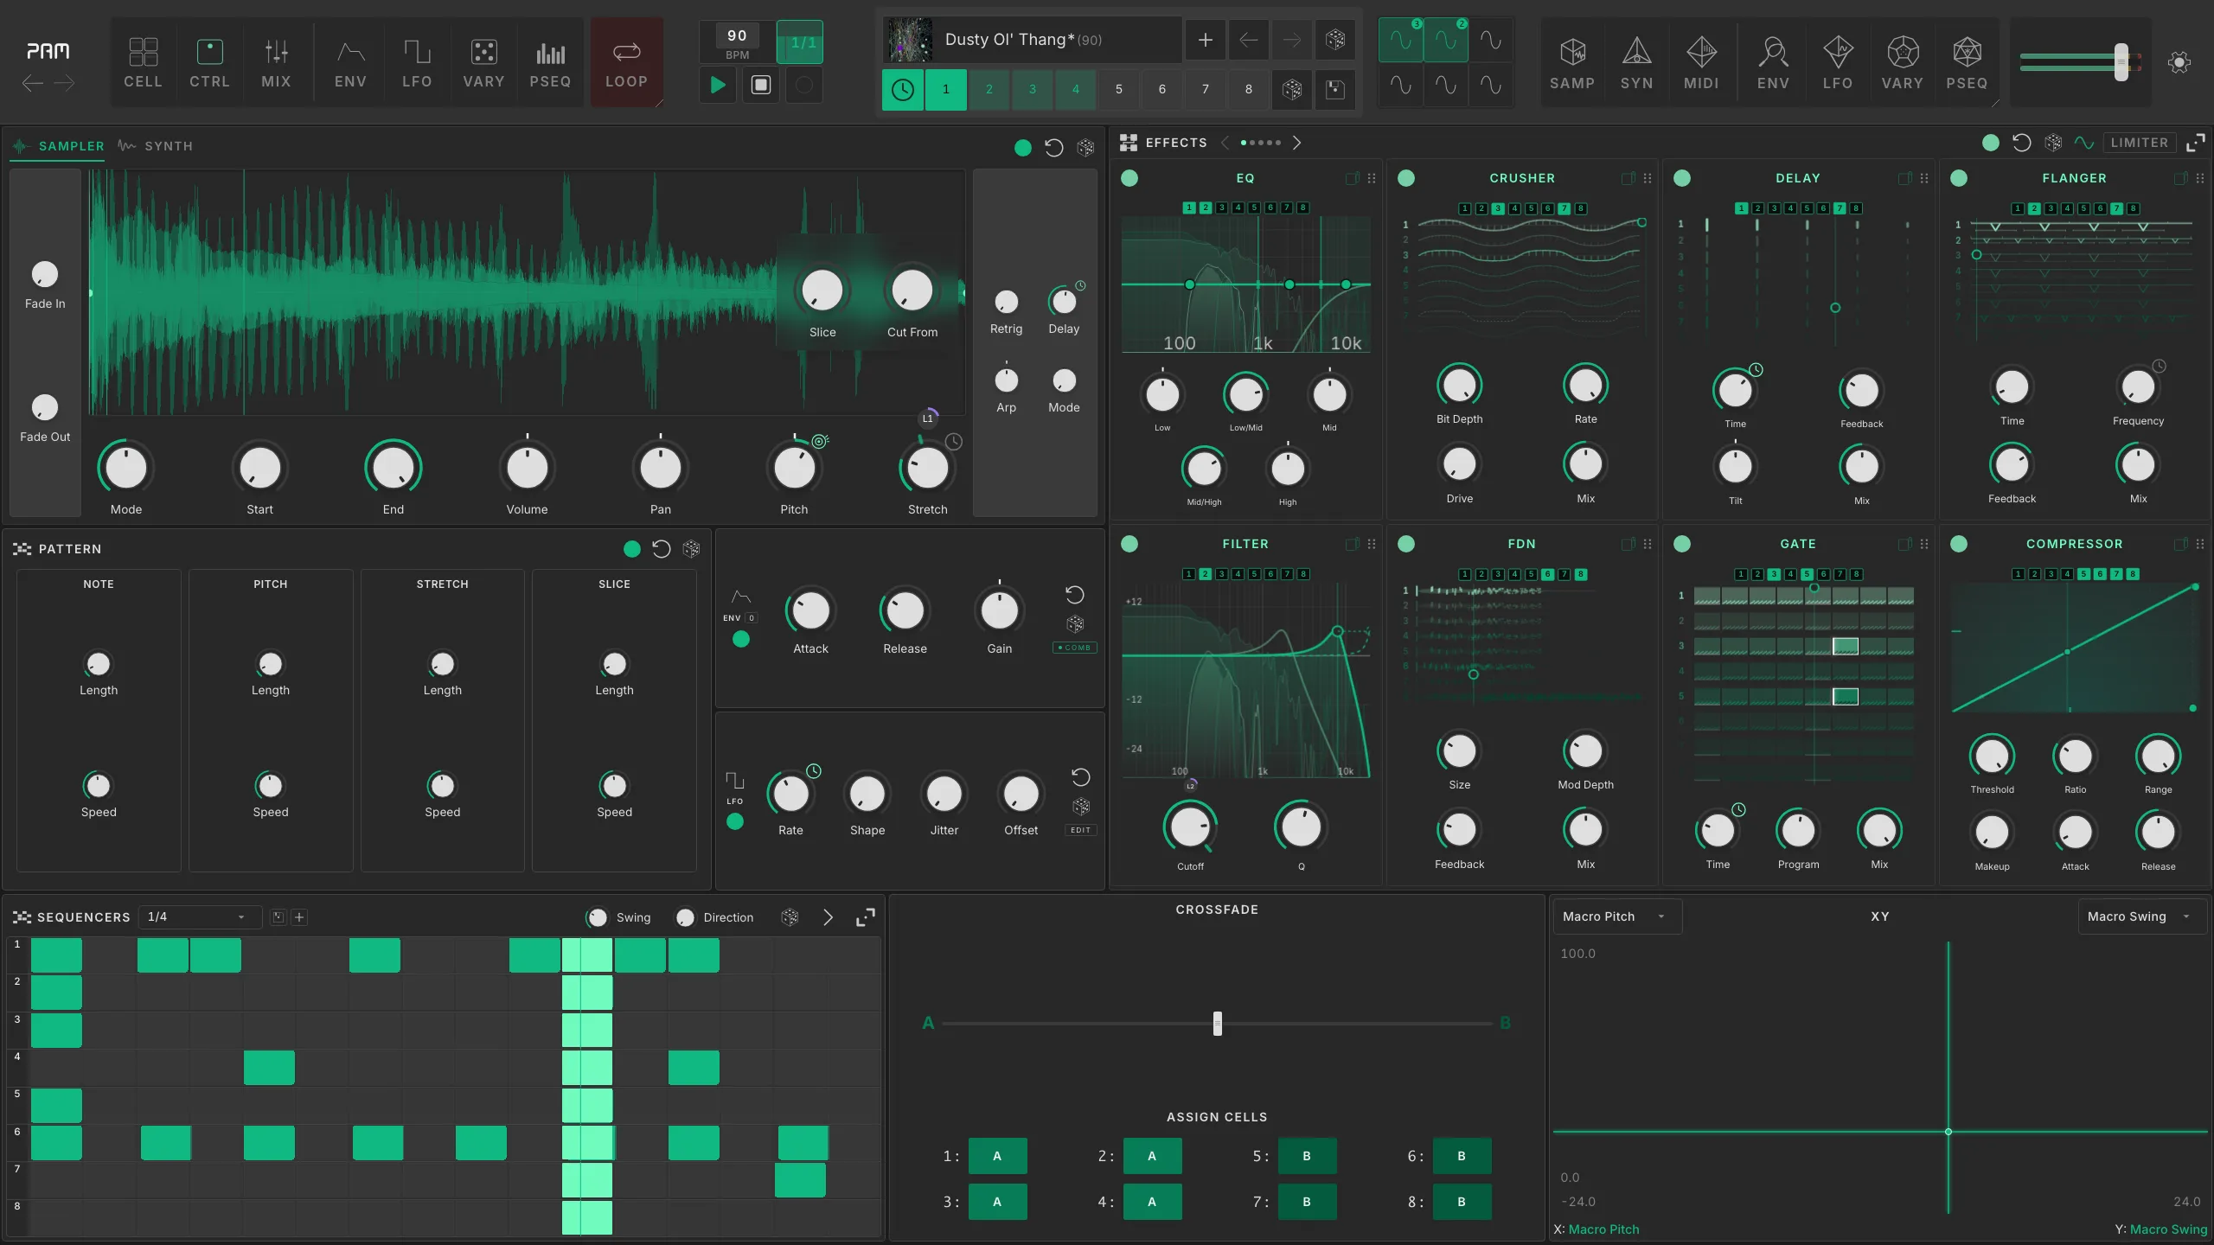The image size is (2214, 1245).
Task: Toggle the COMPRESSOR effect power button
Action: (x=1959, y=544)
